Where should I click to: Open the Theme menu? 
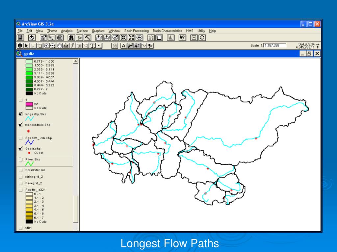[52, 31]
